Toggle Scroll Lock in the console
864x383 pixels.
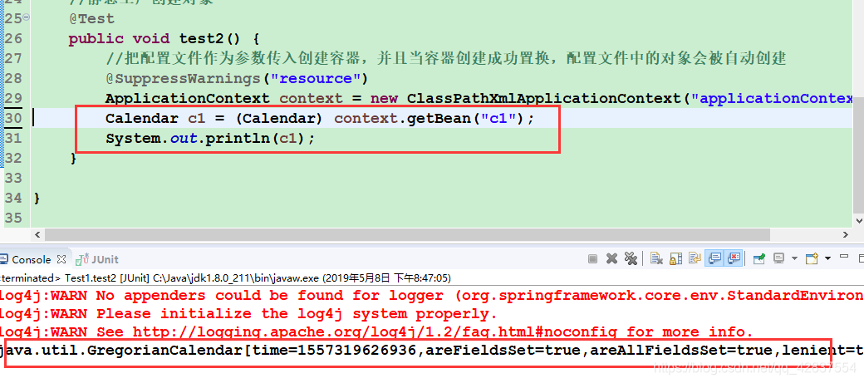click(675, 258)
